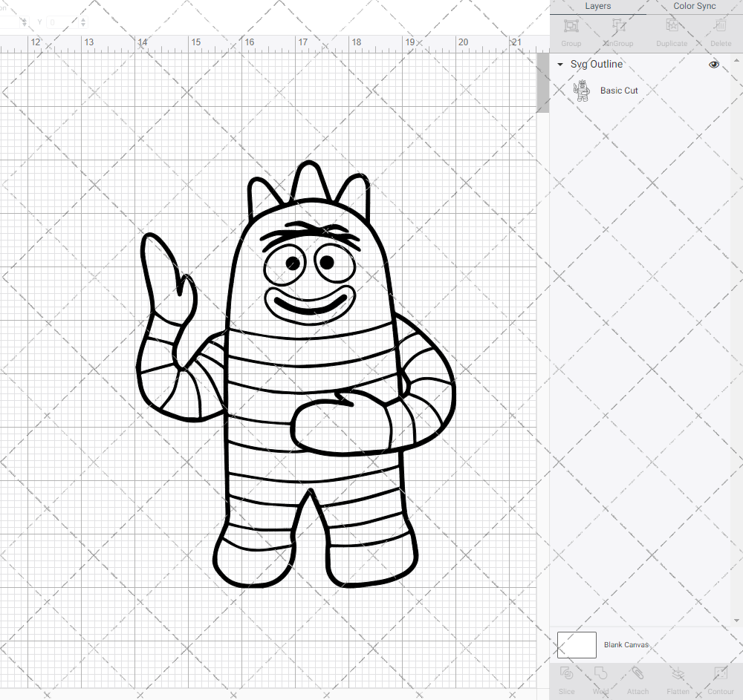Click the Basic Cut layer thumbnail
The width and height of the screenshot is (743, 700).
click(582, 90)
